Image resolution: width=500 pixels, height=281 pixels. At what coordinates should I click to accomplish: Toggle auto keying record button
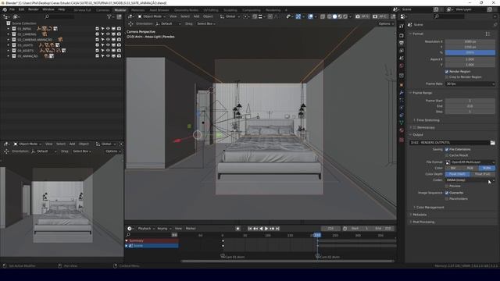pyautogui.click(x=237, y=229)
